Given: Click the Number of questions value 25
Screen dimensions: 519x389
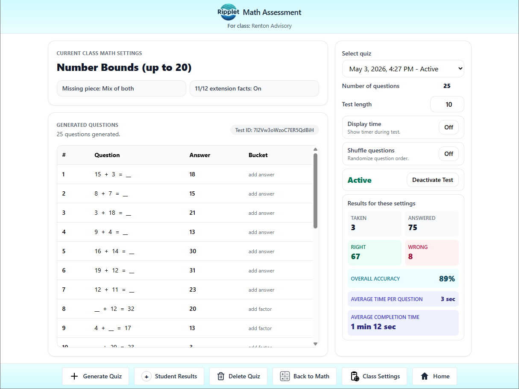Looking at the screenshot, I should click(447, 86).
